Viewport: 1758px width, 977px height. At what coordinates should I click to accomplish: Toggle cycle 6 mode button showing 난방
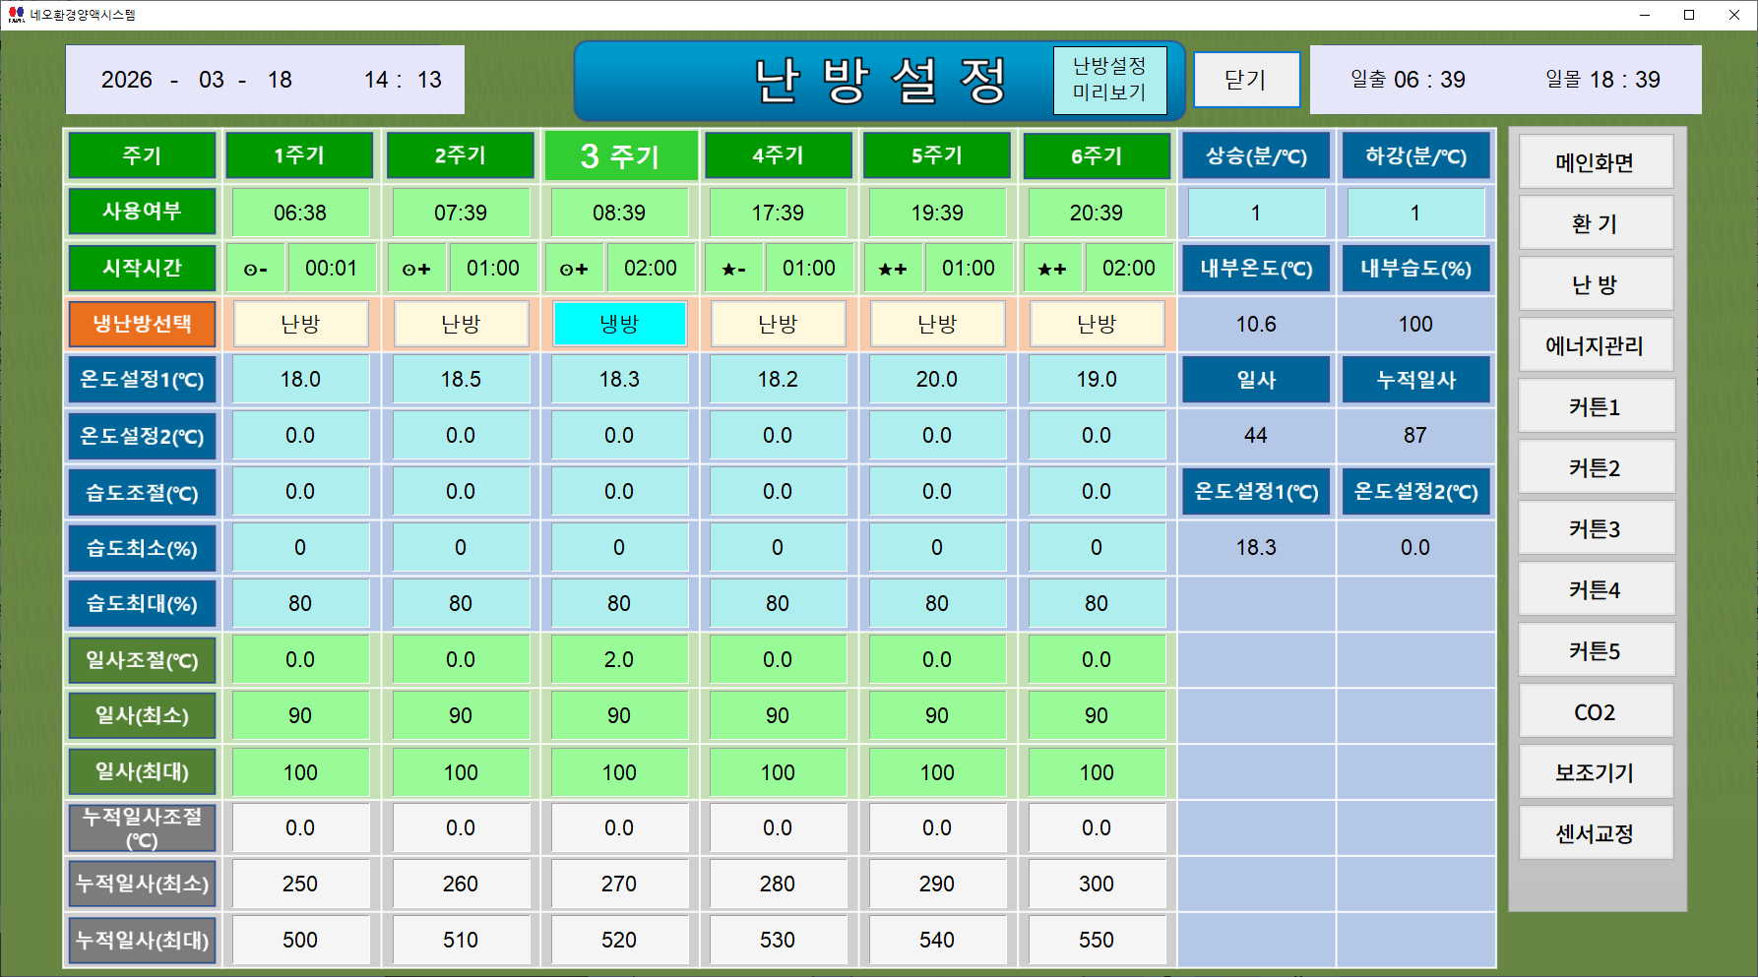click(x=1097, y=324)
